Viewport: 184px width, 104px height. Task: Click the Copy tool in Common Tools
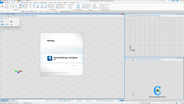[7, 6]
